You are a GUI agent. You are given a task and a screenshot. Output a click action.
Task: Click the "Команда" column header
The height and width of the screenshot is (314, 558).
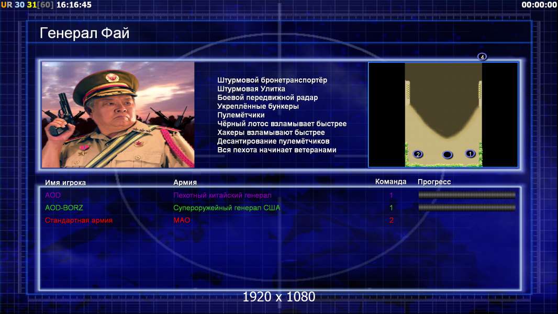click(390, 182)
